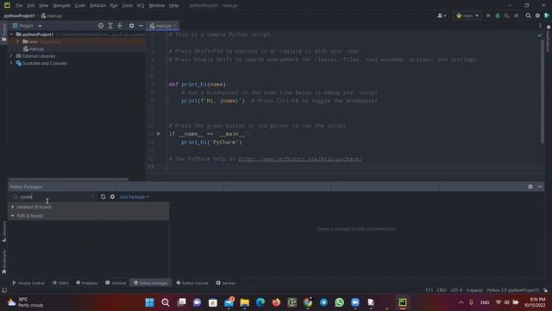Viewport: 552px width, 311px height.
Task: Collapse the PyPI (0 found) group
Action: click(x=13, y=216)
